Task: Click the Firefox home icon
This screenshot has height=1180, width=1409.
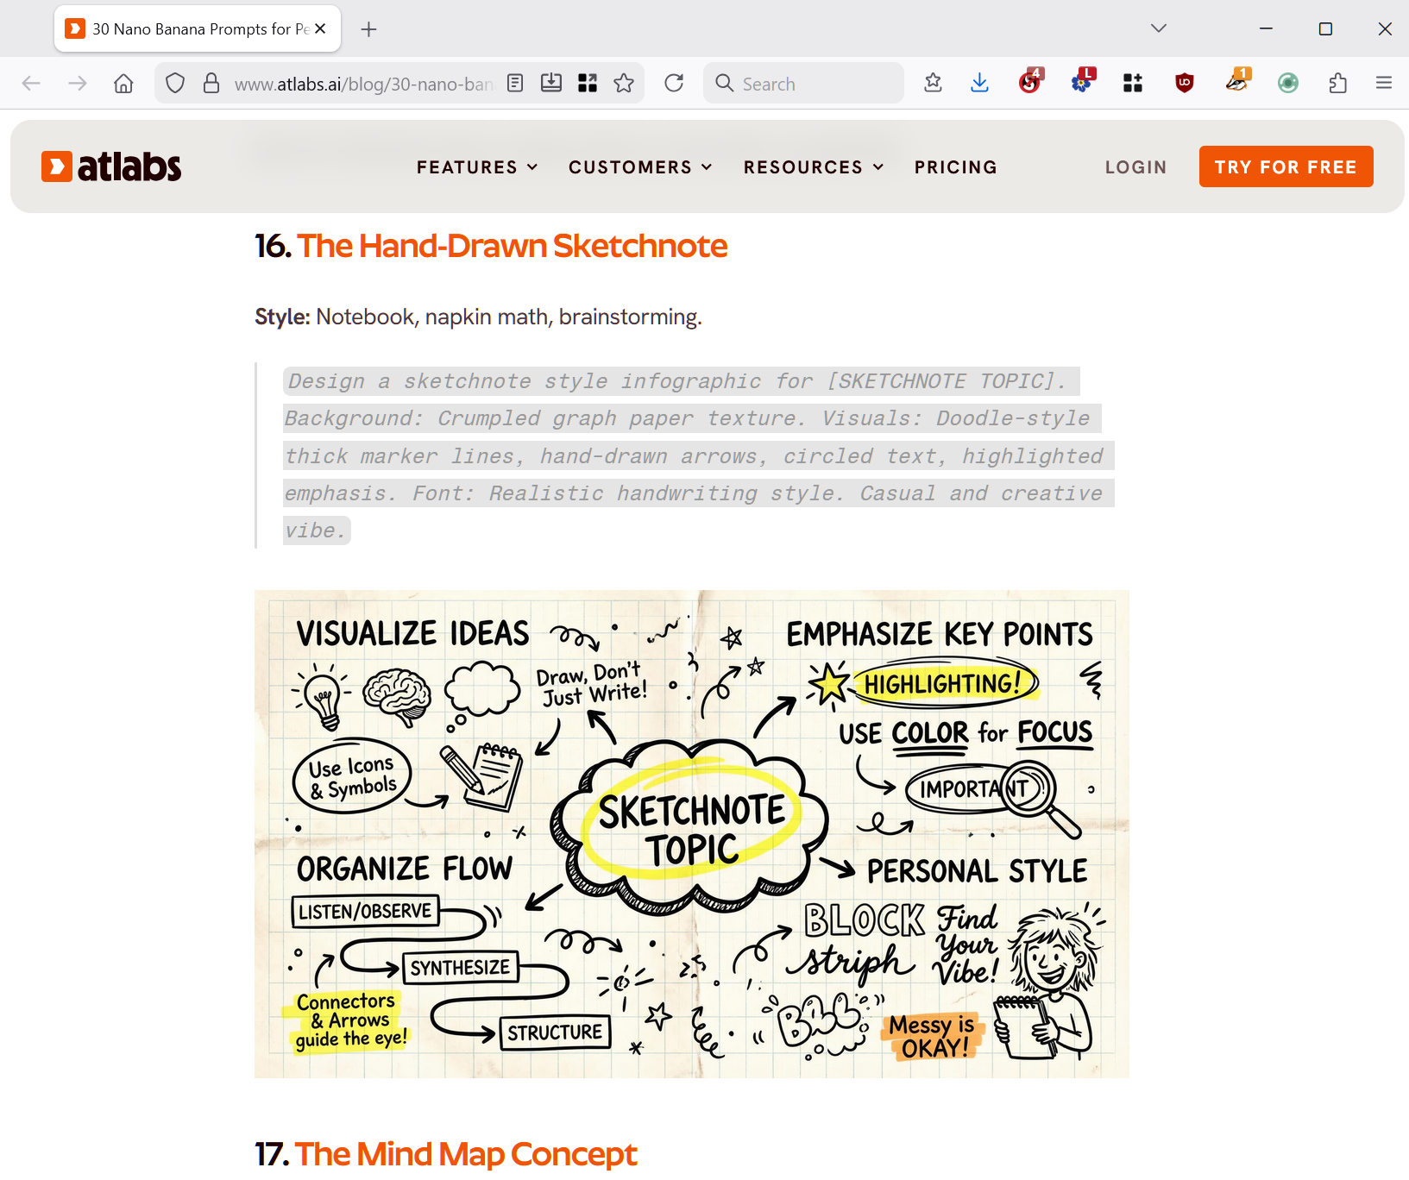Action: (x=123, y=84)
